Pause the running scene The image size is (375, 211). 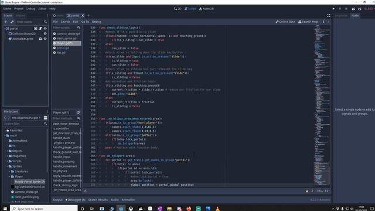point(340,9)
